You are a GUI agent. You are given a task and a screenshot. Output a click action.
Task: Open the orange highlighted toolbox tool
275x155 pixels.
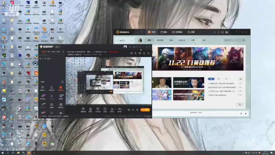[61, 88]
